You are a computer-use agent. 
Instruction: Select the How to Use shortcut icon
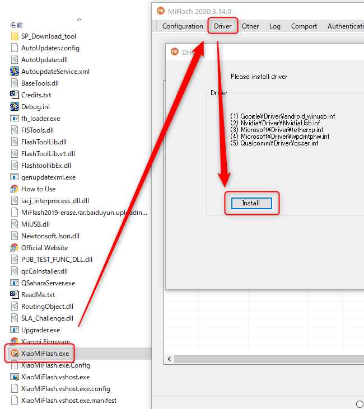(15, 189)
